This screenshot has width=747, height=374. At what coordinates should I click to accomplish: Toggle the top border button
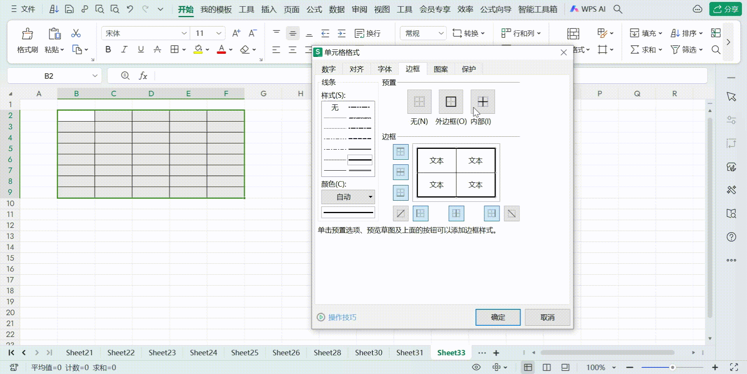coord(400,152)
